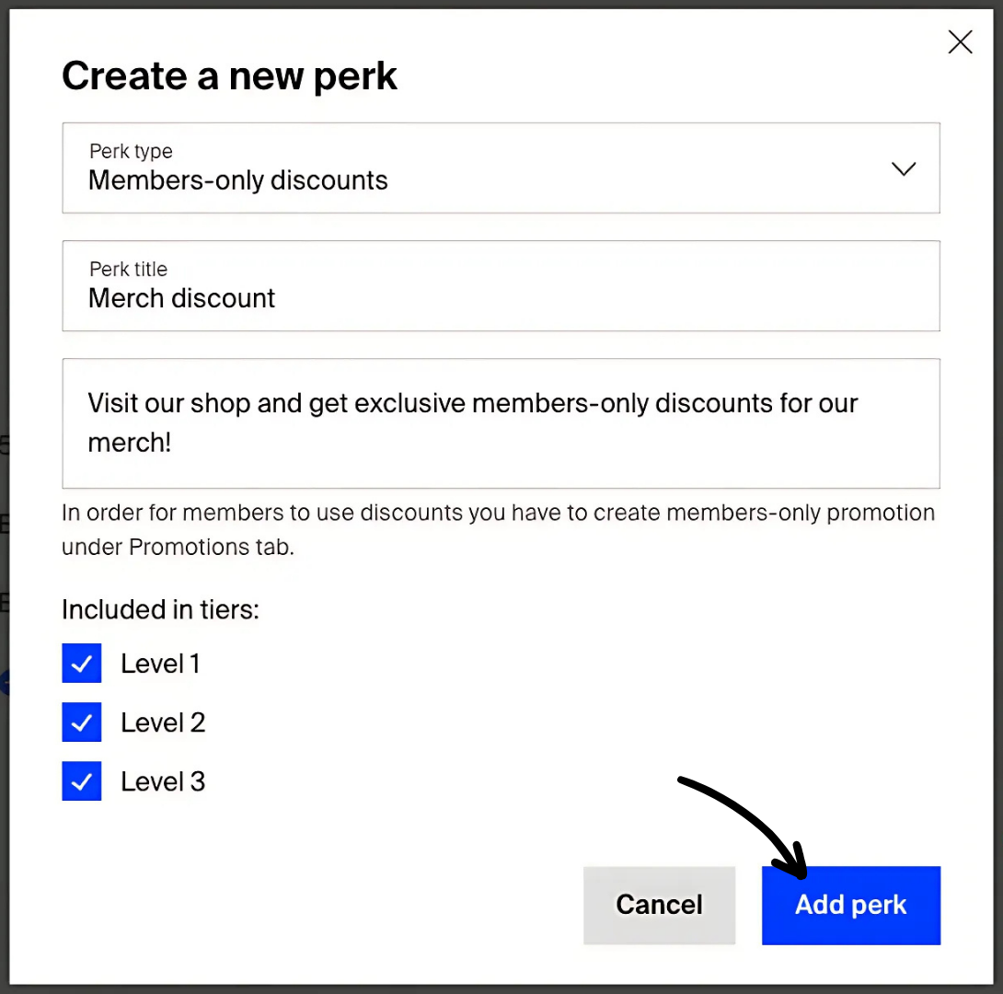Cancel perk creation
Image resolution: width=1003 pixels, height=994 pixels.
pos(659,905)
